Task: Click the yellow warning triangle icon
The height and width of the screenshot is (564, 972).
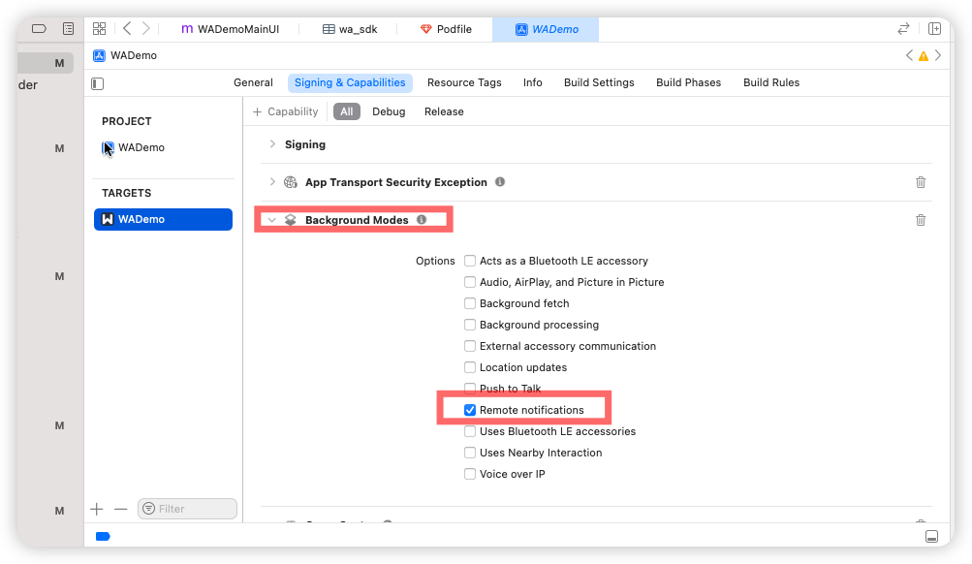Action: pos(923,56)
